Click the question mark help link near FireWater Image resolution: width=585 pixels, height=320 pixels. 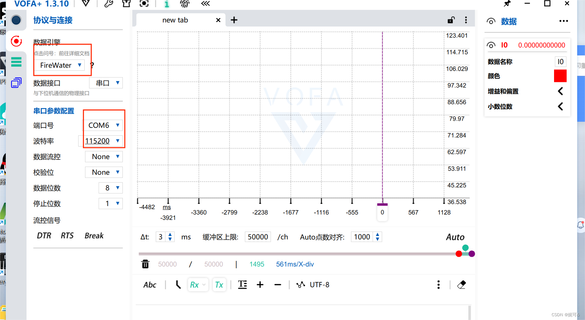click(91, 65)
